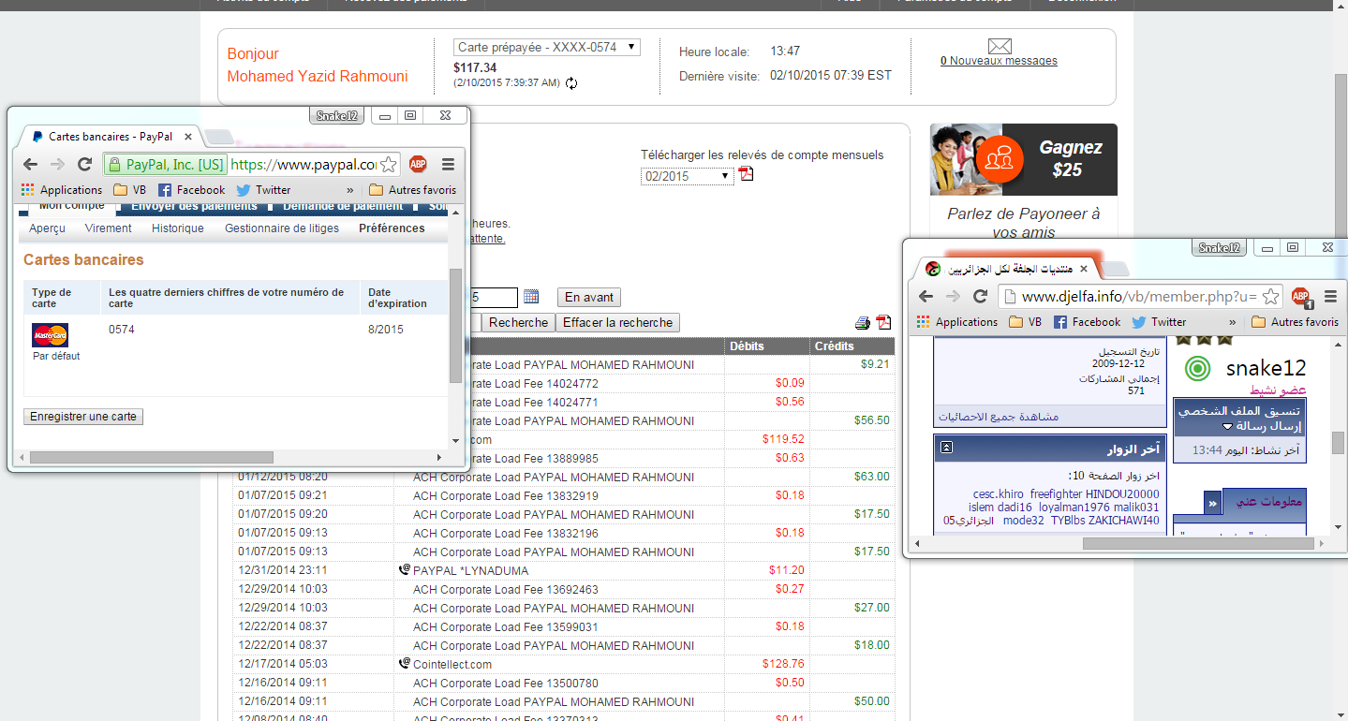Click Enregistrer une carte button
This screenshot has width=1348, height=721.
point(83,417)
